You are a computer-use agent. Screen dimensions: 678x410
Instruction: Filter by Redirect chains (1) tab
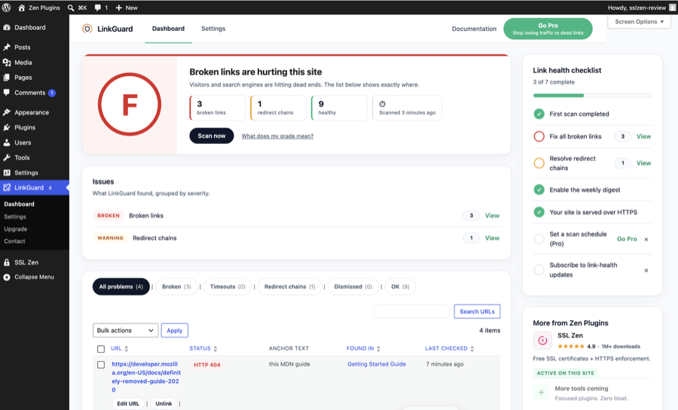(290, 286)
